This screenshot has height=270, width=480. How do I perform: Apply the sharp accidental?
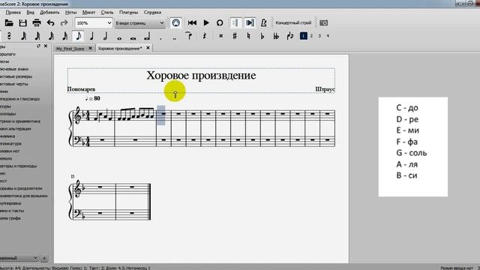coord(235,36)
